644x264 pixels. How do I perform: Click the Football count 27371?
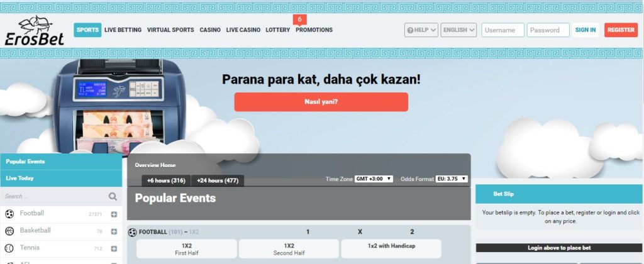coord(96,214)
